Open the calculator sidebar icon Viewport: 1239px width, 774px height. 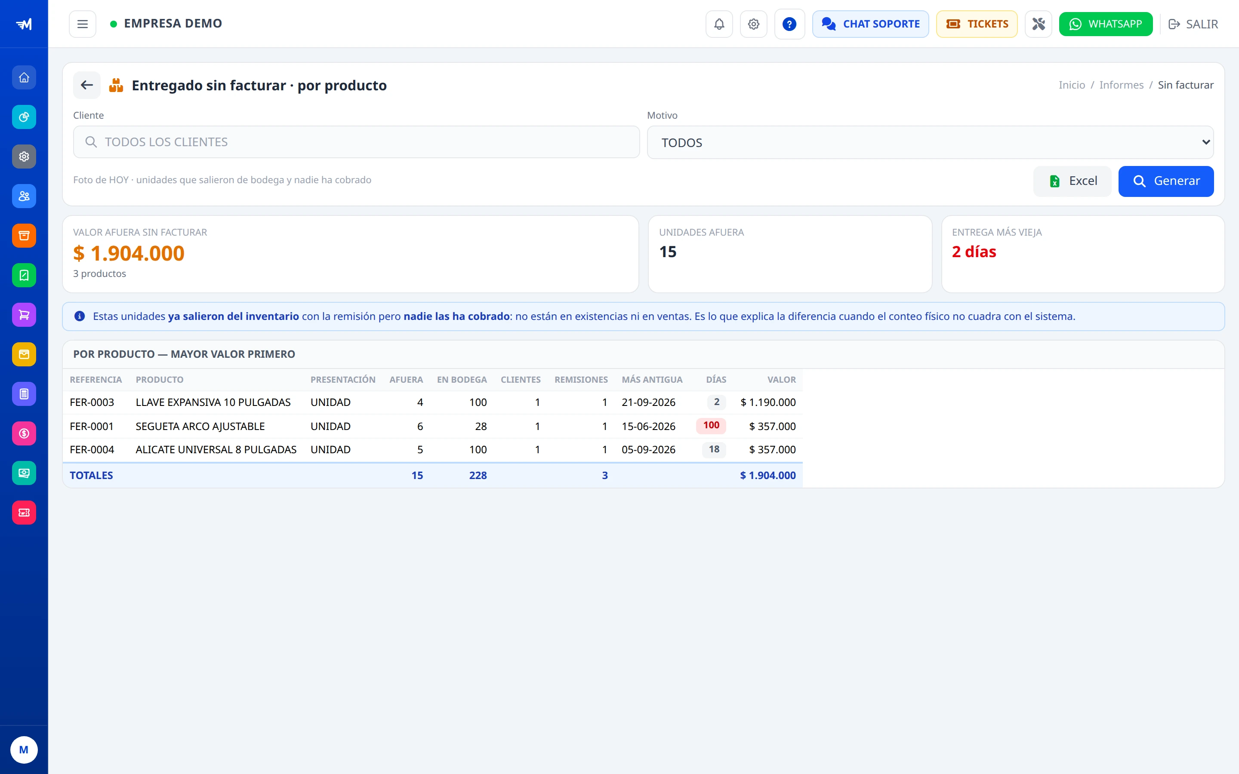[24, 393]
